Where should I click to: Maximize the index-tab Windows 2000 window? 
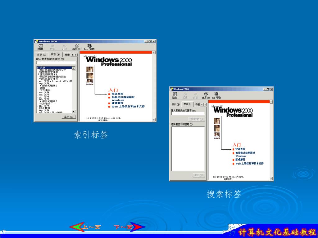coord(150,41)
